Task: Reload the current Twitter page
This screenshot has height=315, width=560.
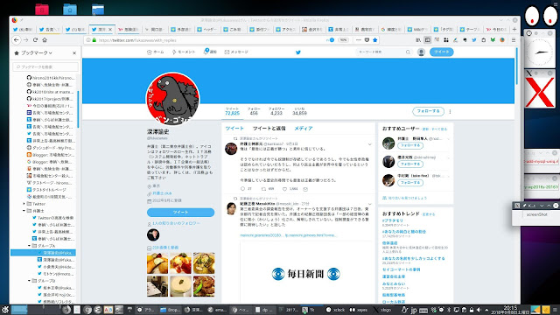Action: [x=35, y=40]
